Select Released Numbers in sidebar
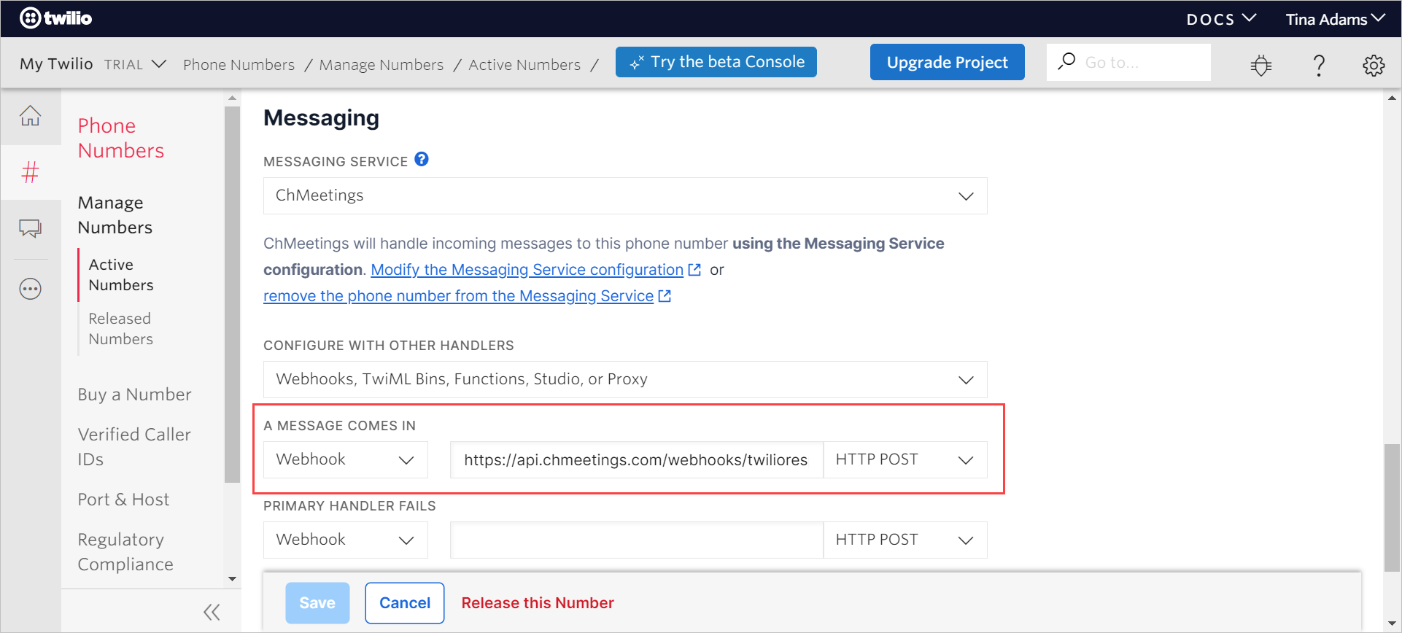This screenshot has height=633, width=1402. [x=121, y=329]
